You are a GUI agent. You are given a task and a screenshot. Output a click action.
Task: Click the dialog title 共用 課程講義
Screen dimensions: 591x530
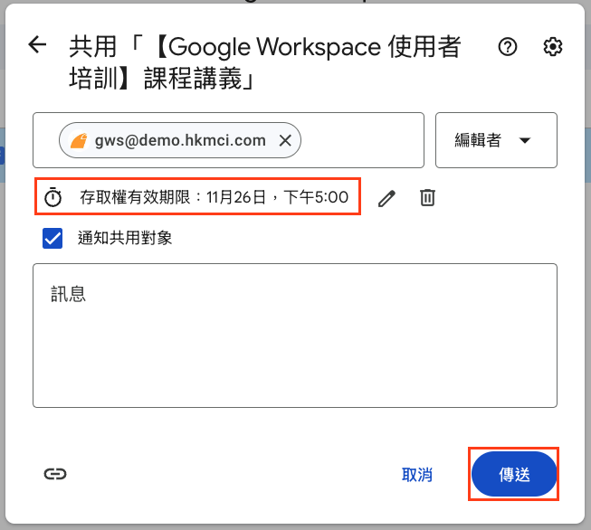264,62
